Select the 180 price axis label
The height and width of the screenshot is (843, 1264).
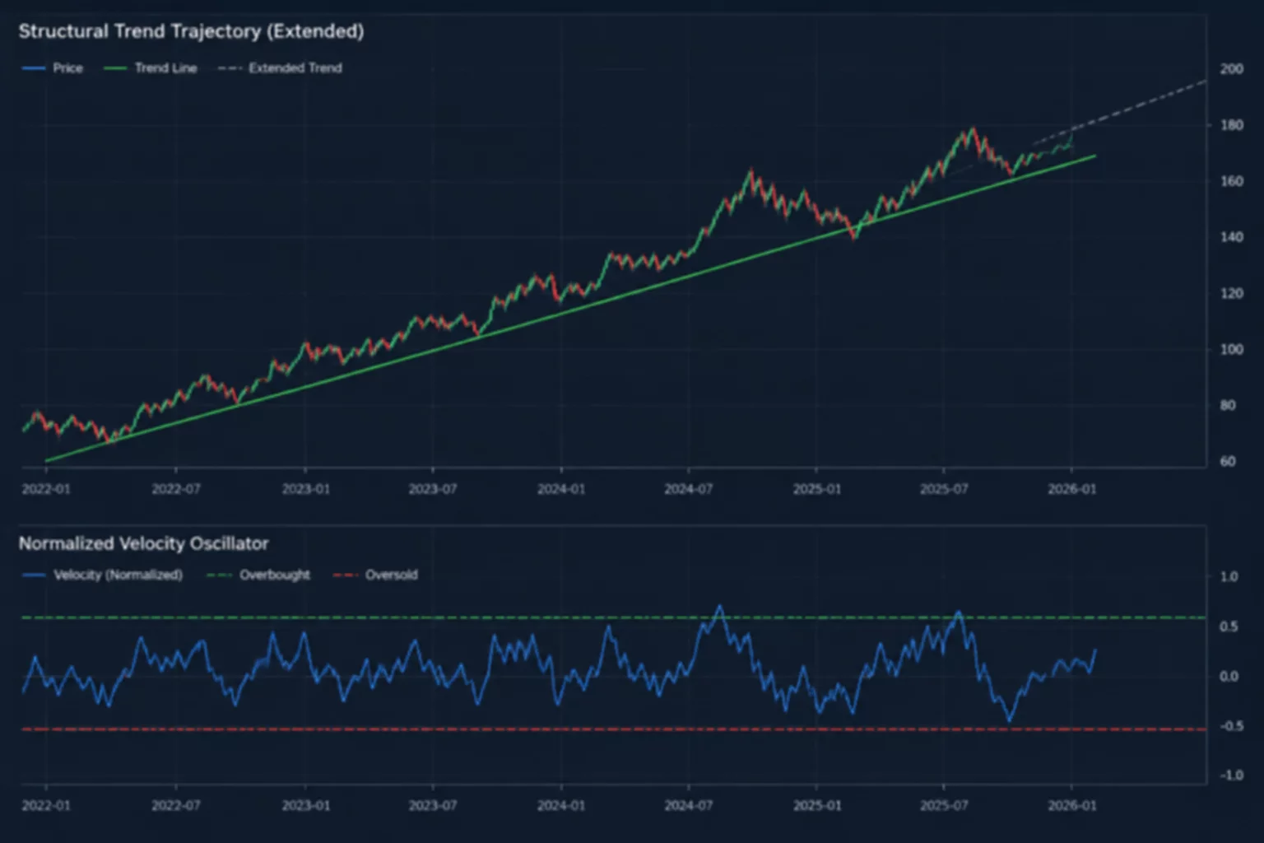pyautogui.click(x=1231, y=125)
